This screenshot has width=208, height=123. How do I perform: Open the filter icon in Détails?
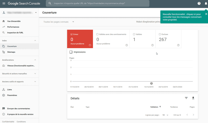(x=186, y=98)
